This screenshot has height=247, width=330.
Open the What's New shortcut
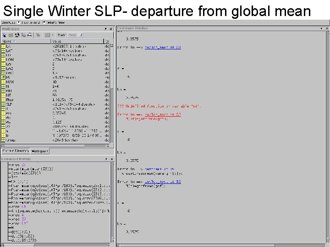click(55, 22)
